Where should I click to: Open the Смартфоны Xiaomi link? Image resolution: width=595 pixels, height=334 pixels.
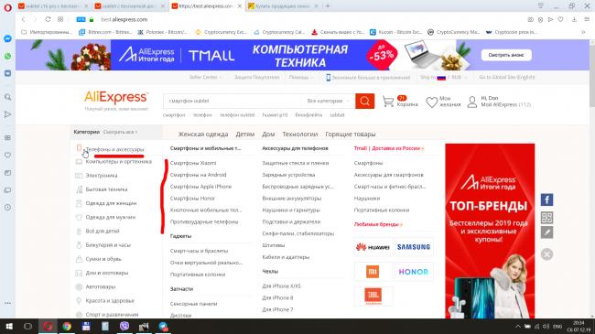(193, 163)
